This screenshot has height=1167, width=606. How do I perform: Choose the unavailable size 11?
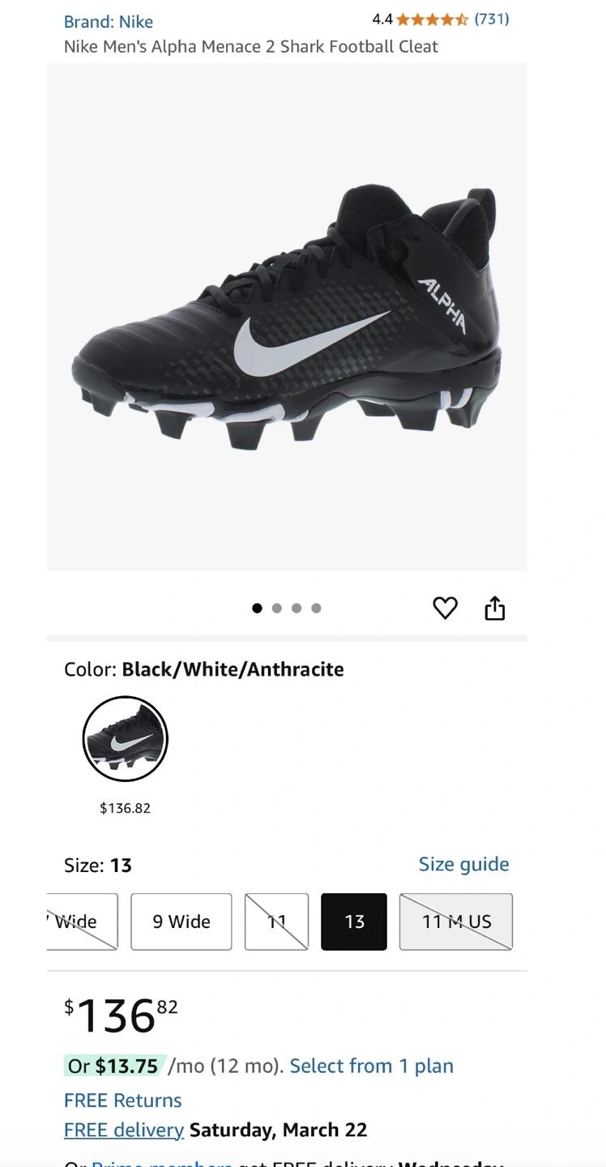pos(277,921)
